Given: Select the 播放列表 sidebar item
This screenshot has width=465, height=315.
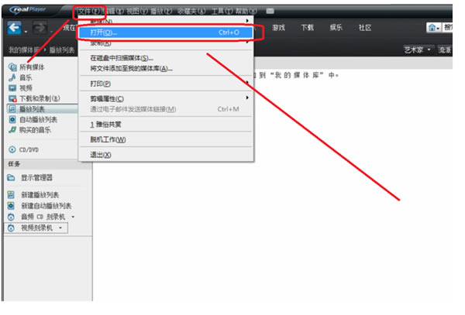Looking at the screenshot, I should pos(42,109).
